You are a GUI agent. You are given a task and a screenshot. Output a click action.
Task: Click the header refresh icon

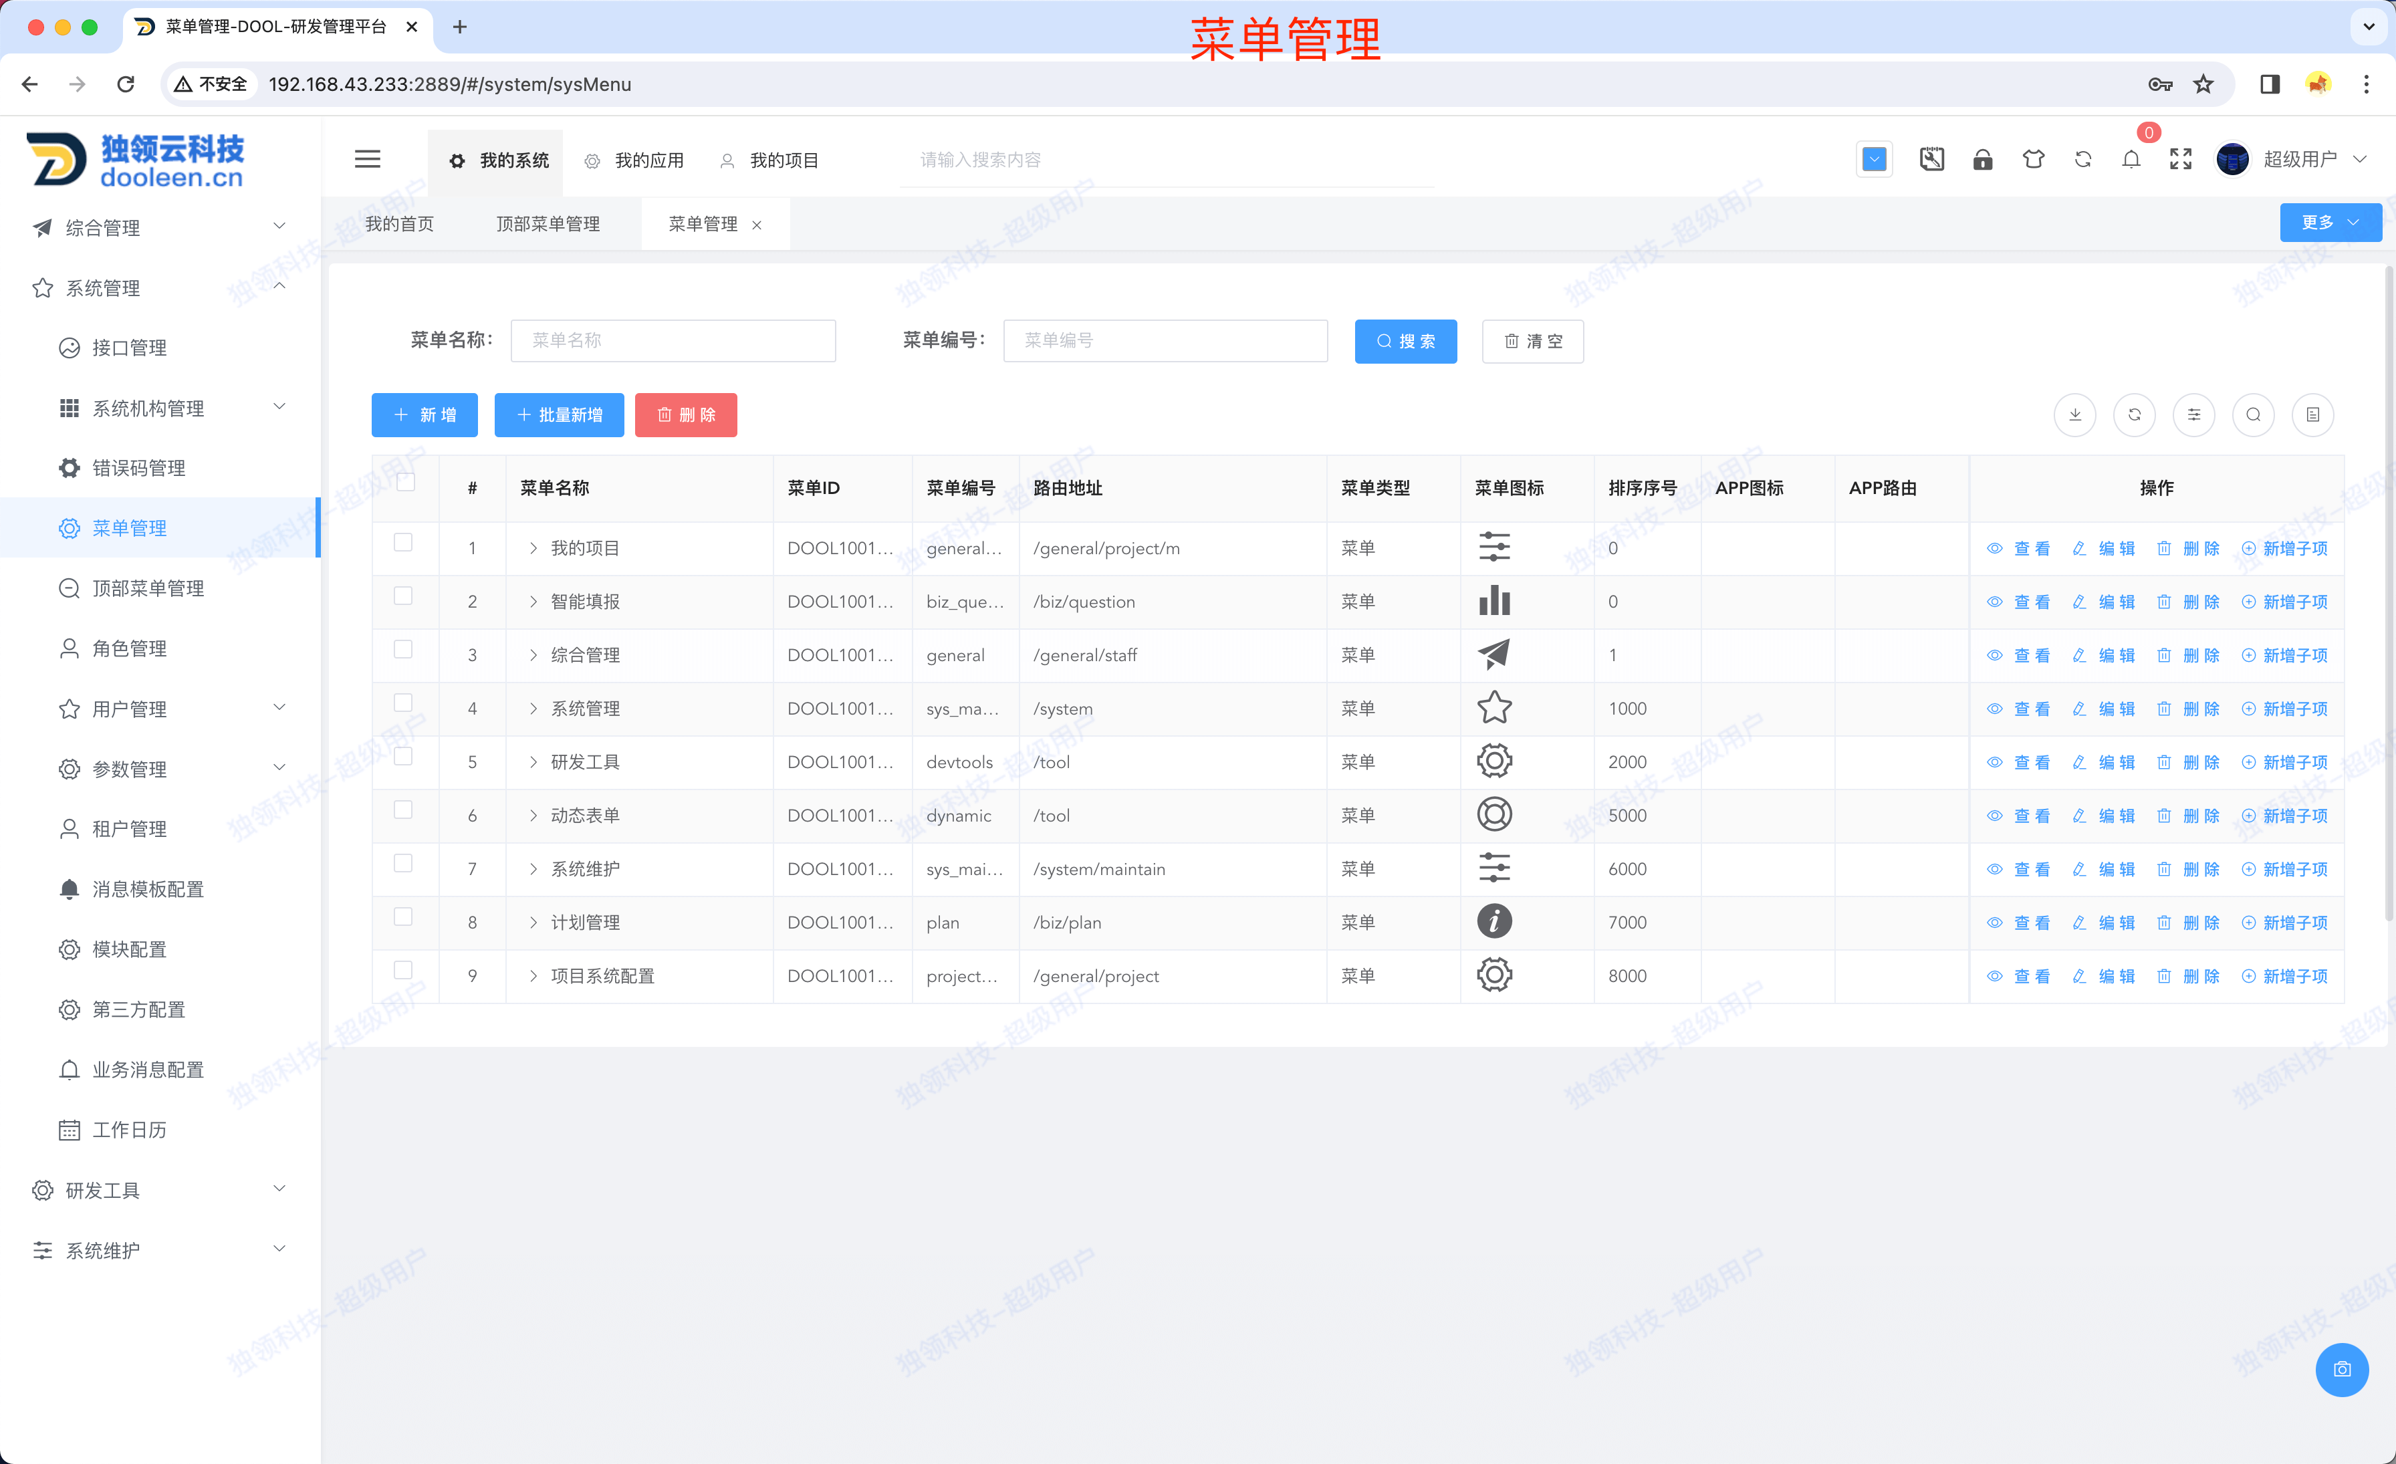[x=2083, y=159]
